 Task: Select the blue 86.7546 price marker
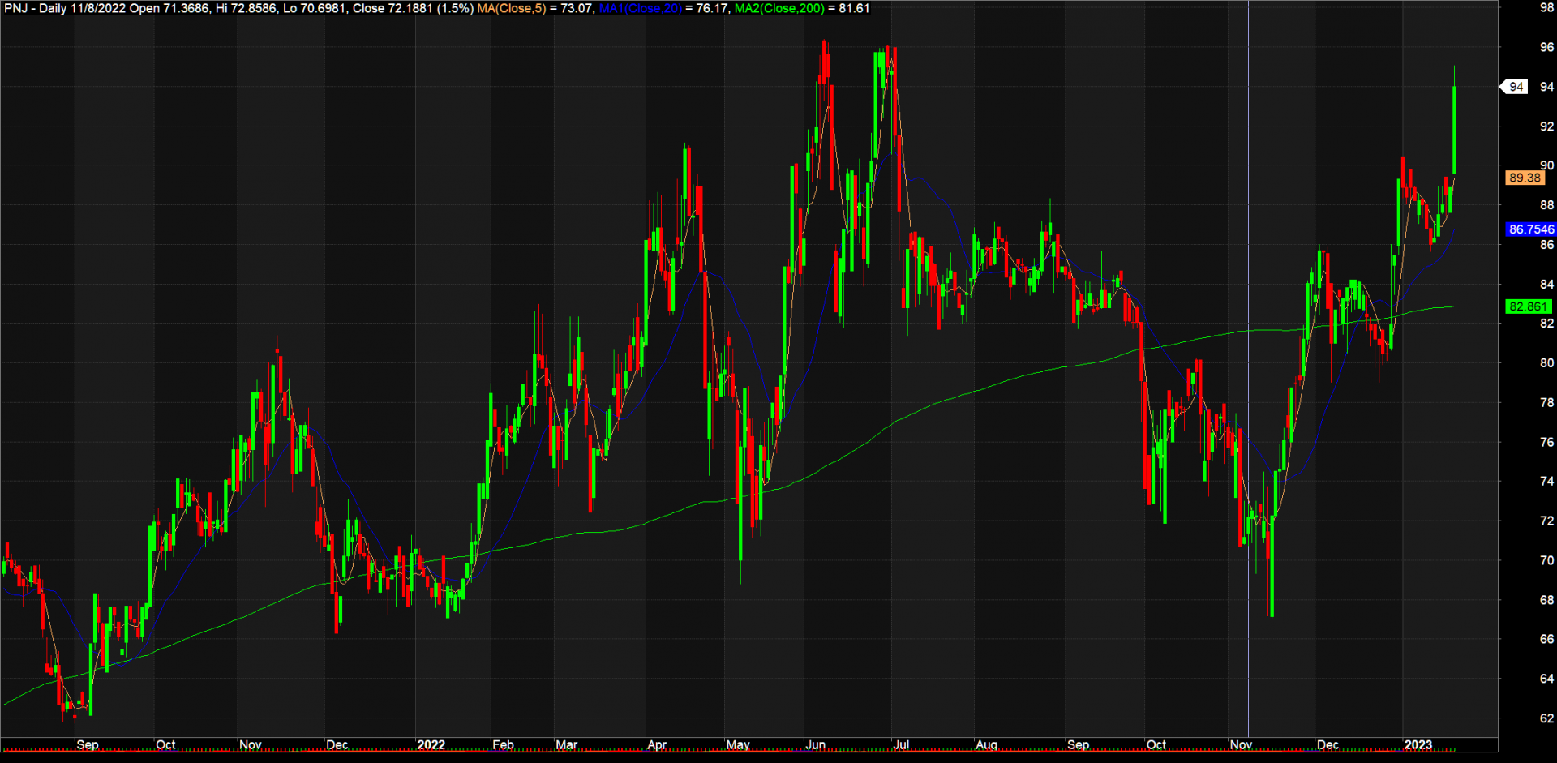point(1531,229)
